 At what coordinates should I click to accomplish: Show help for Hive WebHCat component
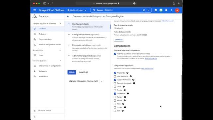click(131, 76)
